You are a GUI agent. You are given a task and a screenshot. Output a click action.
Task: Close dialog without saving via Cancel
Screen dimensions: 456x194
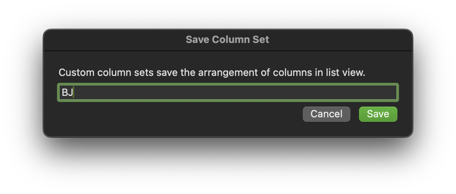point(326,114)
